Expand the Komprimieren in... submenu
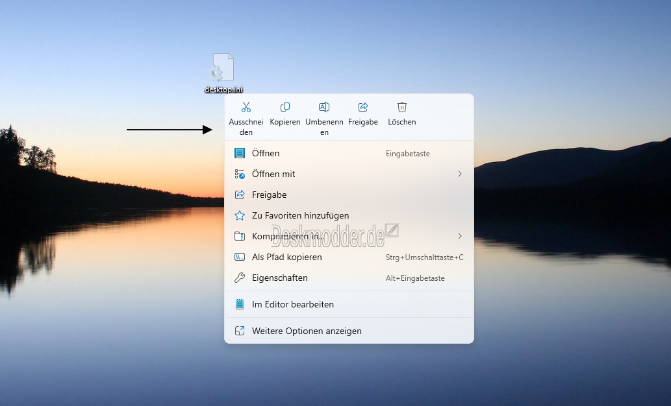Image resolution: width=671 pixels, height=406 pixels. coord(349,236)
